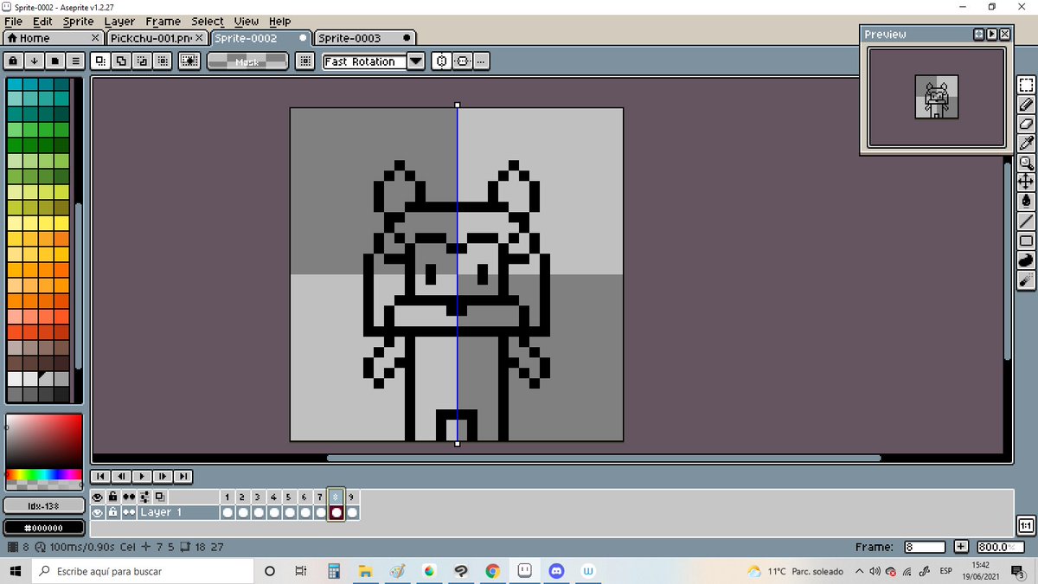Select the Pencil tool
The image size is (1038, 584).
(x=1026, y=105)
